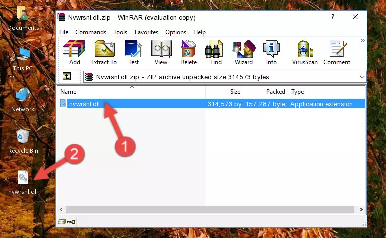This screenshot has width=386, height=238.
Task: Show more toolbar buttons chevron
Action: pyautogui.click(x=362, y=40)
